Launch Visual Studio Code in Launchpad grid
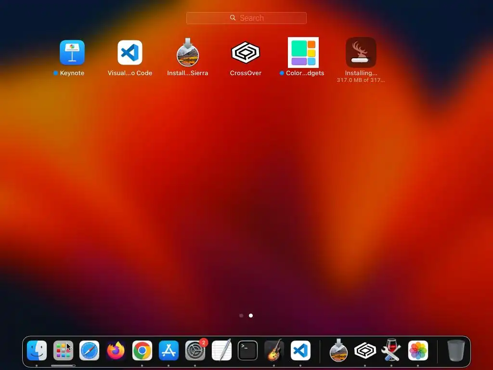The image size is (493, 370). point(130,53)
